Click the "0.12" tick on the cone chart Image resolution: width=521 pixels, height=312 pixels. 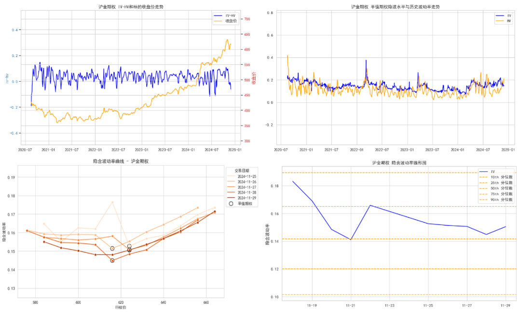(274, 269)
